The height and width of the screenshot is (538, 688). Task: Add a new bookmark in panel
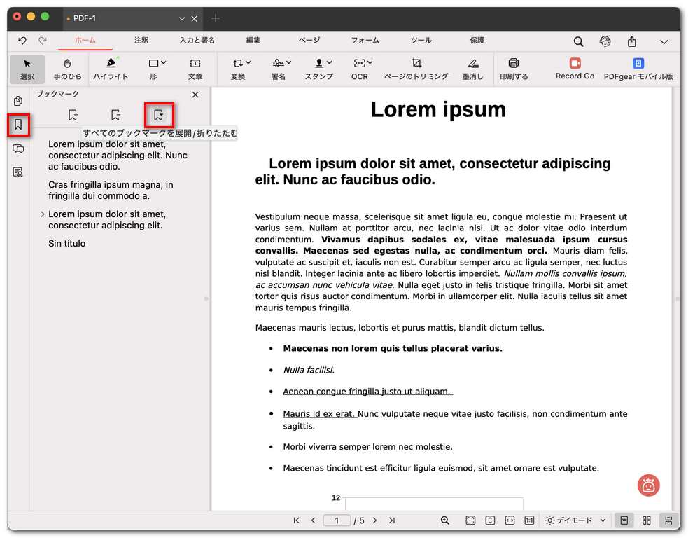(73, 115)
